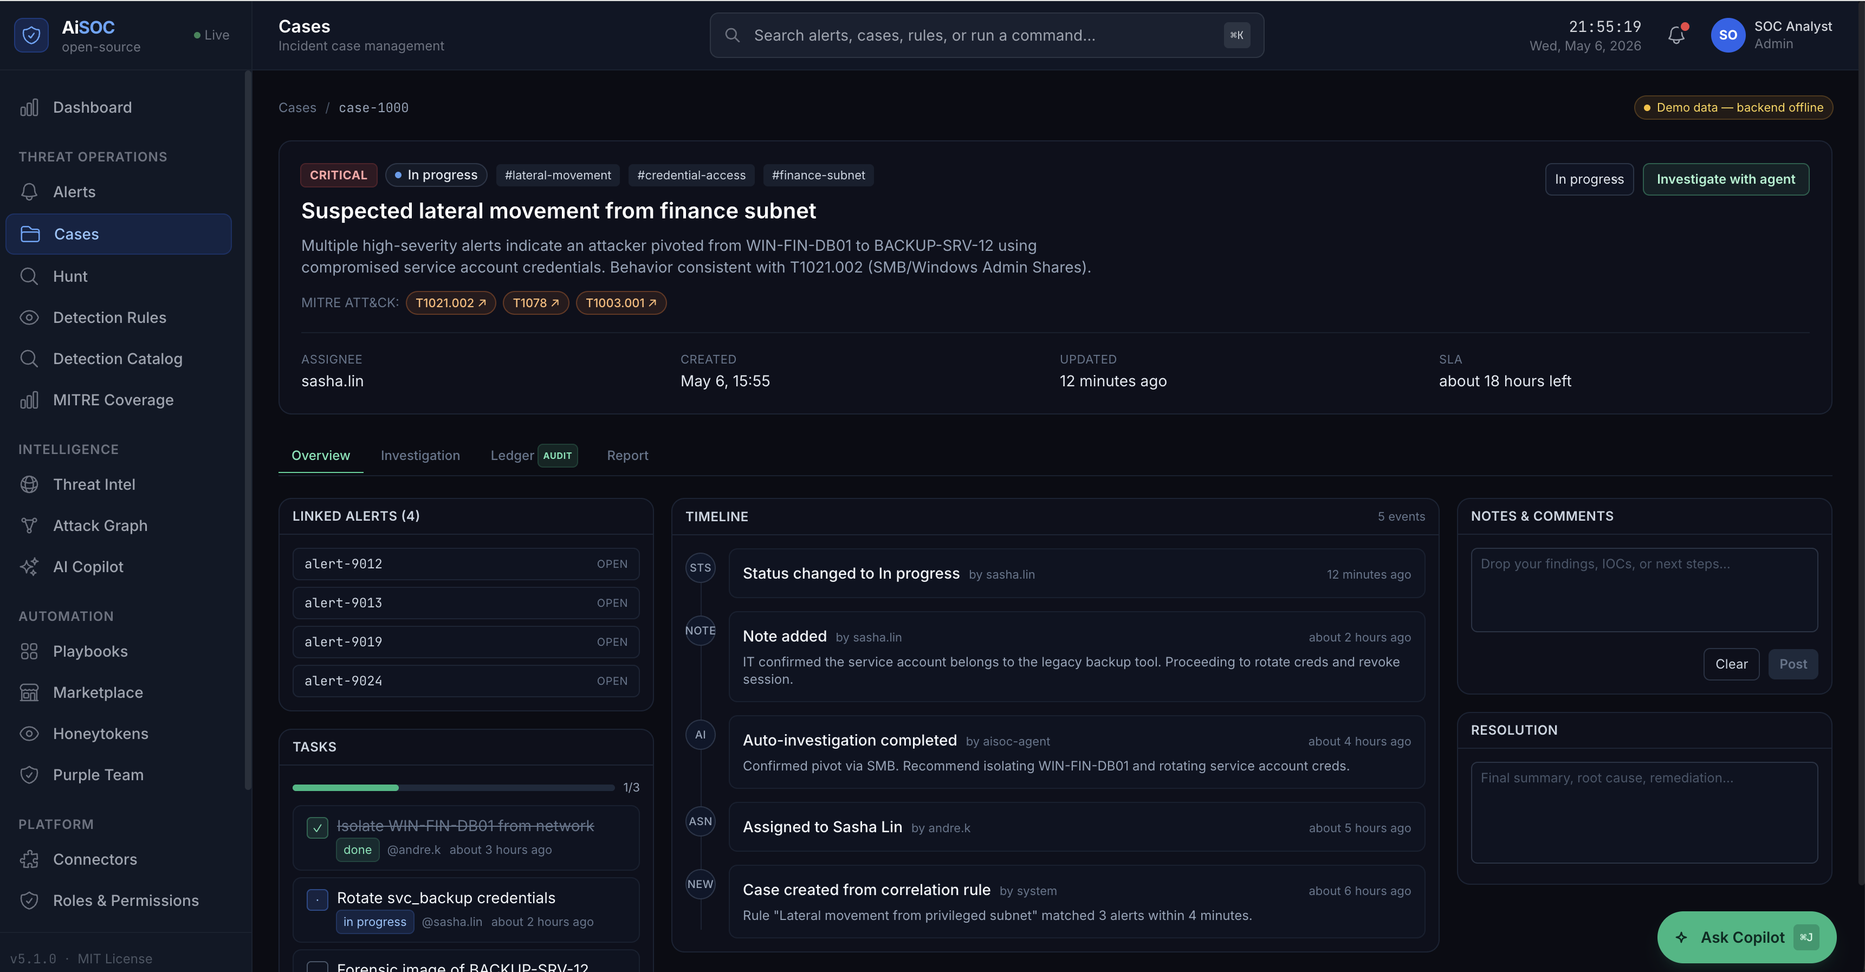Open Playbooks in sidebar
The image size is (1865, 972).
pos(119,651)
